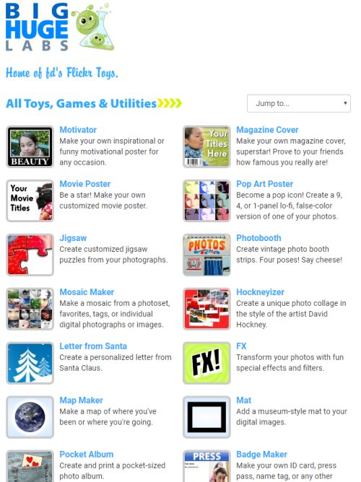Open the Jump to... dropdown
Image resolution: width=361 pixels, height=482 pixels.
[299, 103]
